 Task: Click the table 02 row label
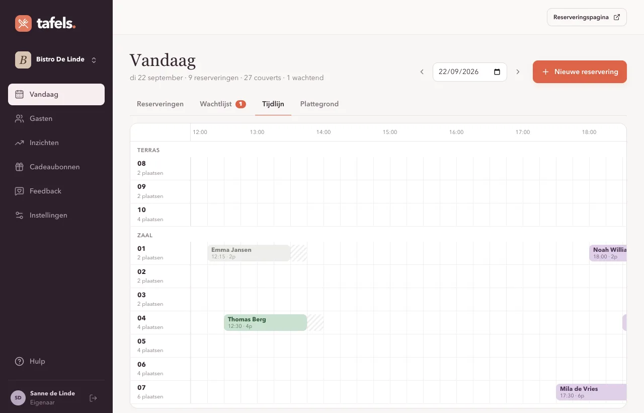tap(160, 276)
